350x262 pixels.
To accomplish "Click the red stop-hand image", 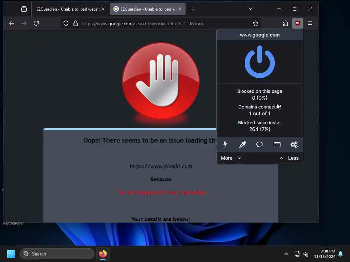I will pyautogui.click(x=161, y=81).
